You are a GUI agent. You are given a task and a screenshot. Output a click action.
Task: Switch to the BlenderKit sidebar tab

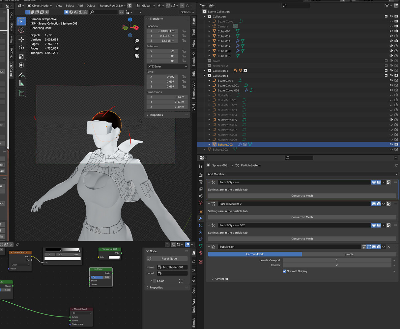(x=194, y=59)
